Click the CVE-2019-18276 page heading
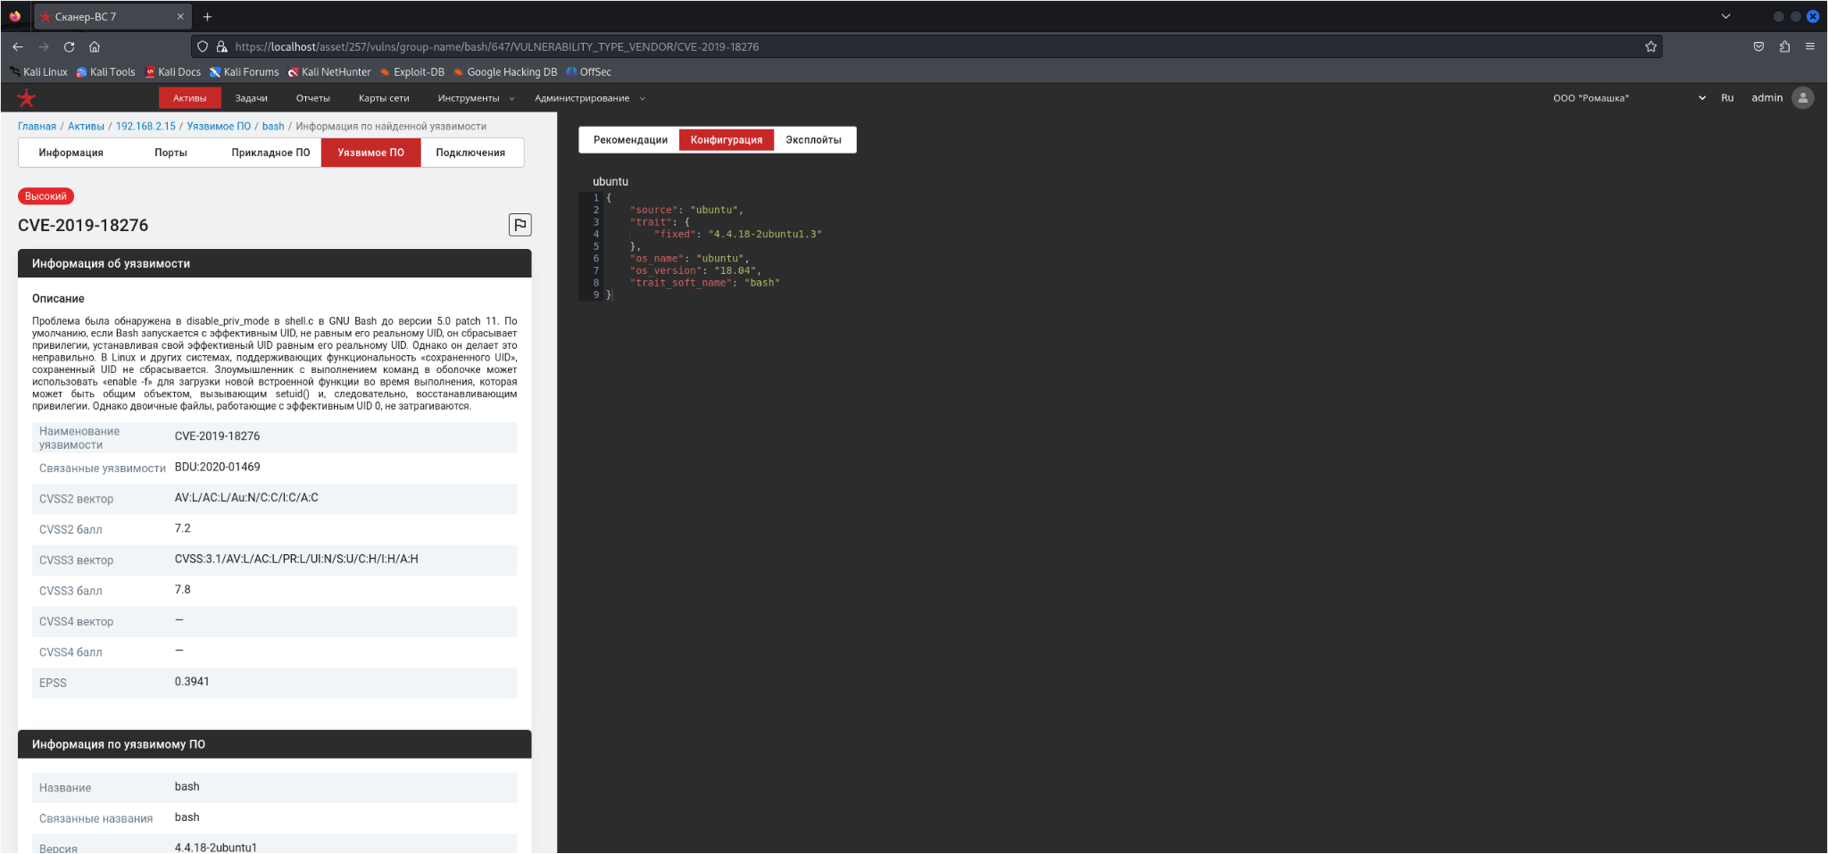 (x=83, y=226)
